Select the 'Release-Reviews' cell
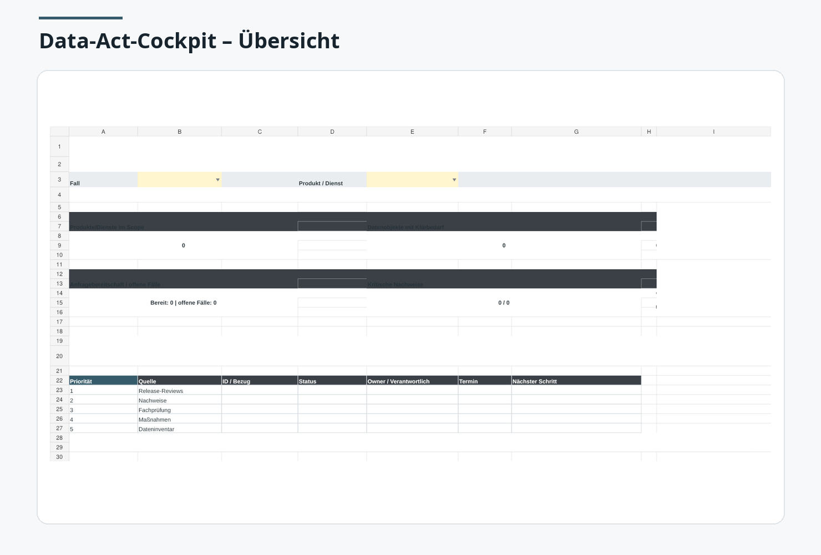 click(x=180, y=390)
